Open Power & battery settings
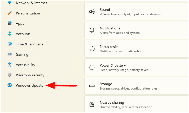189x113 pixels. click(x=137, y=67)
